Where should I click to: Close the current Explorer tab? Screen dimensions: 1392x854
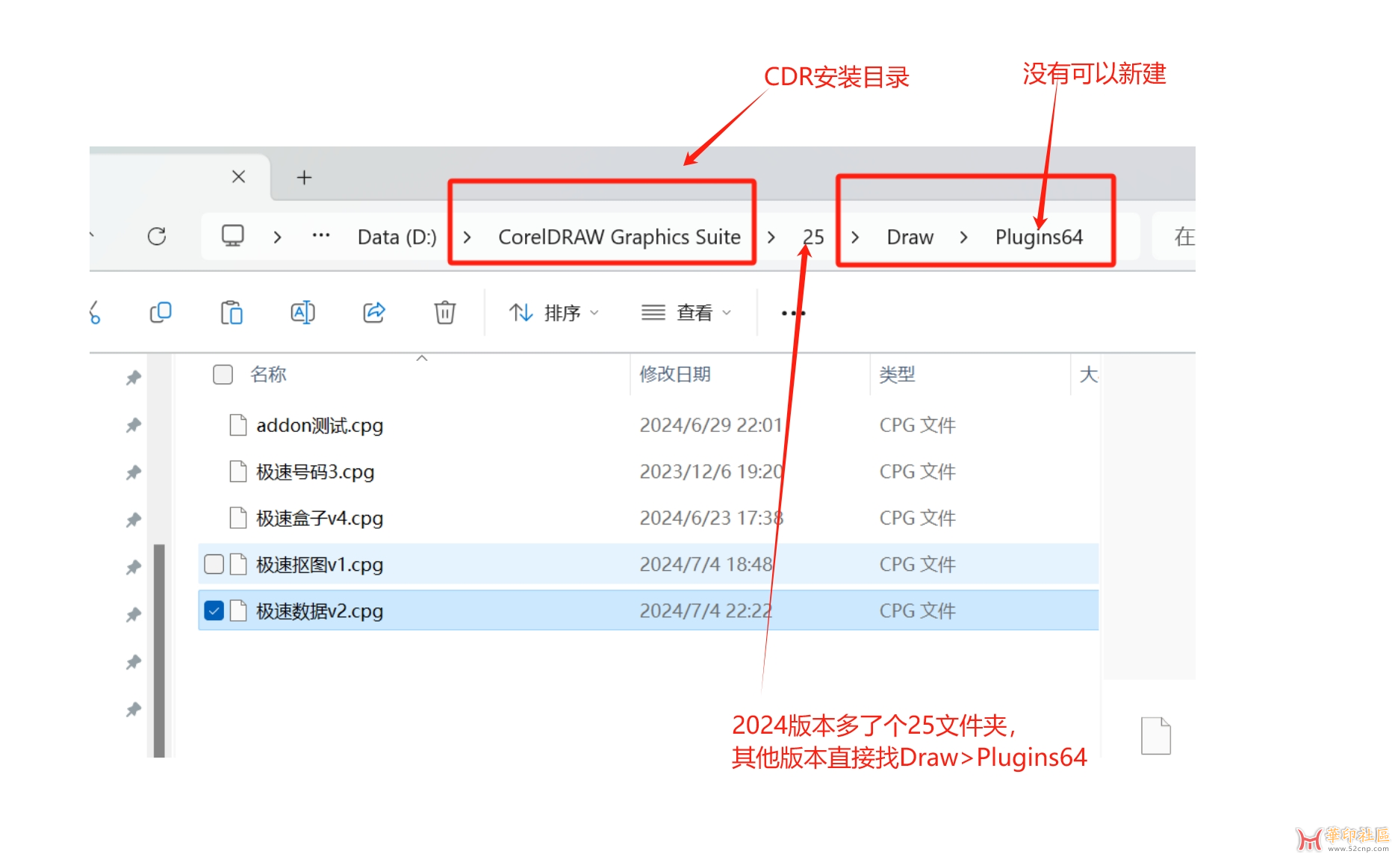click(x=239, y=177)
